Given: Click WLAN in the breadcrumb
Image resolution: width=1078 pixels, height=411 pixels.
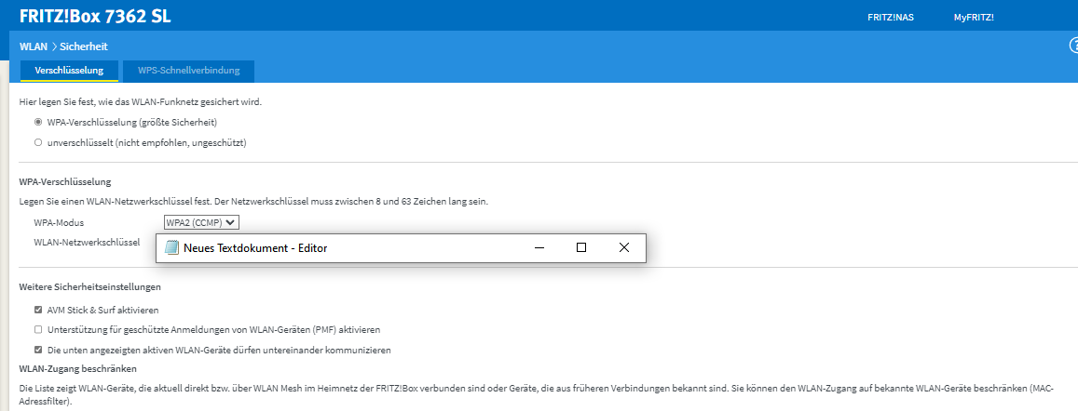Looking at the screenshot, I should [34, 46].
